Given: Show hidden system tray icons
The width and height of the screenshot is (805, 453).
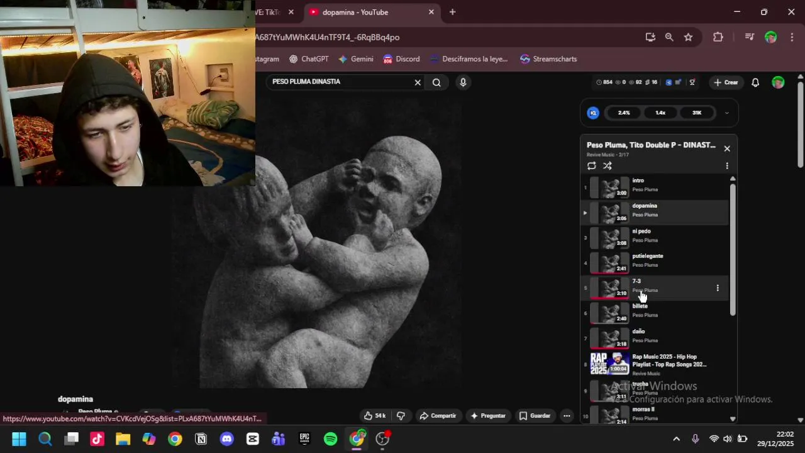Looking at the screenshot, I should tap(676, 439).
